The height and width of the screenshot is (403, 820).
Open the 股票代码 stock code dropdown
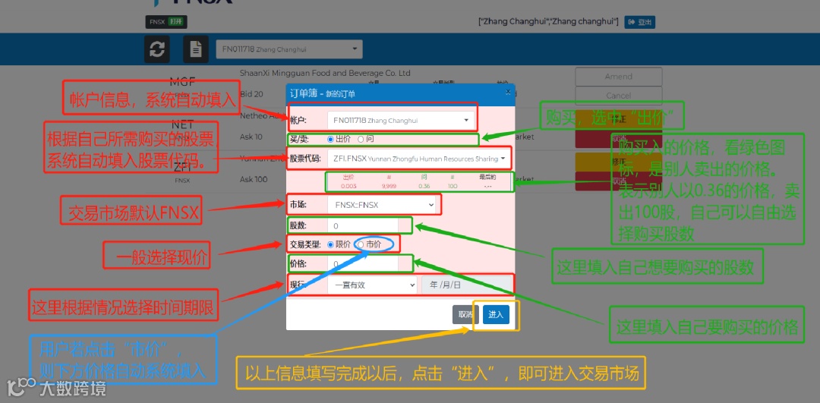pyautogui.click(x=418, y=158)
